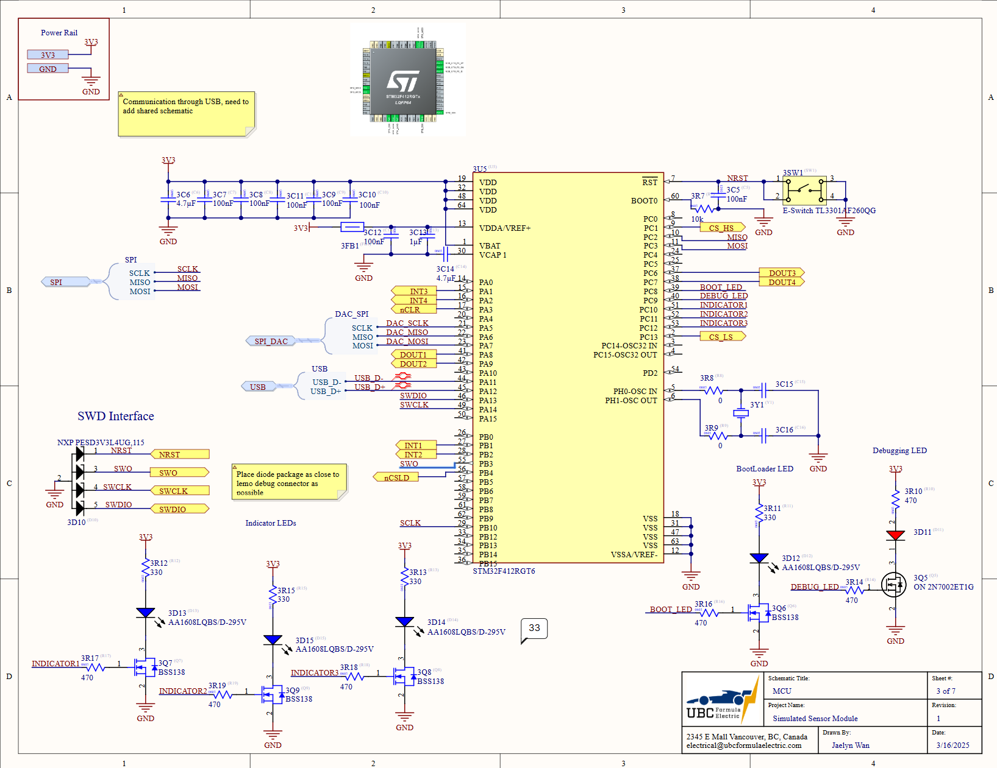Click the DOUT3 output port

click(x=782, y=273)
